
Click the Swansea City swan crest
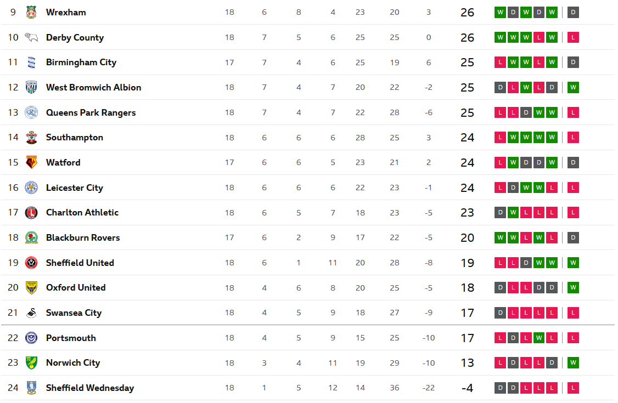(31, 313)
